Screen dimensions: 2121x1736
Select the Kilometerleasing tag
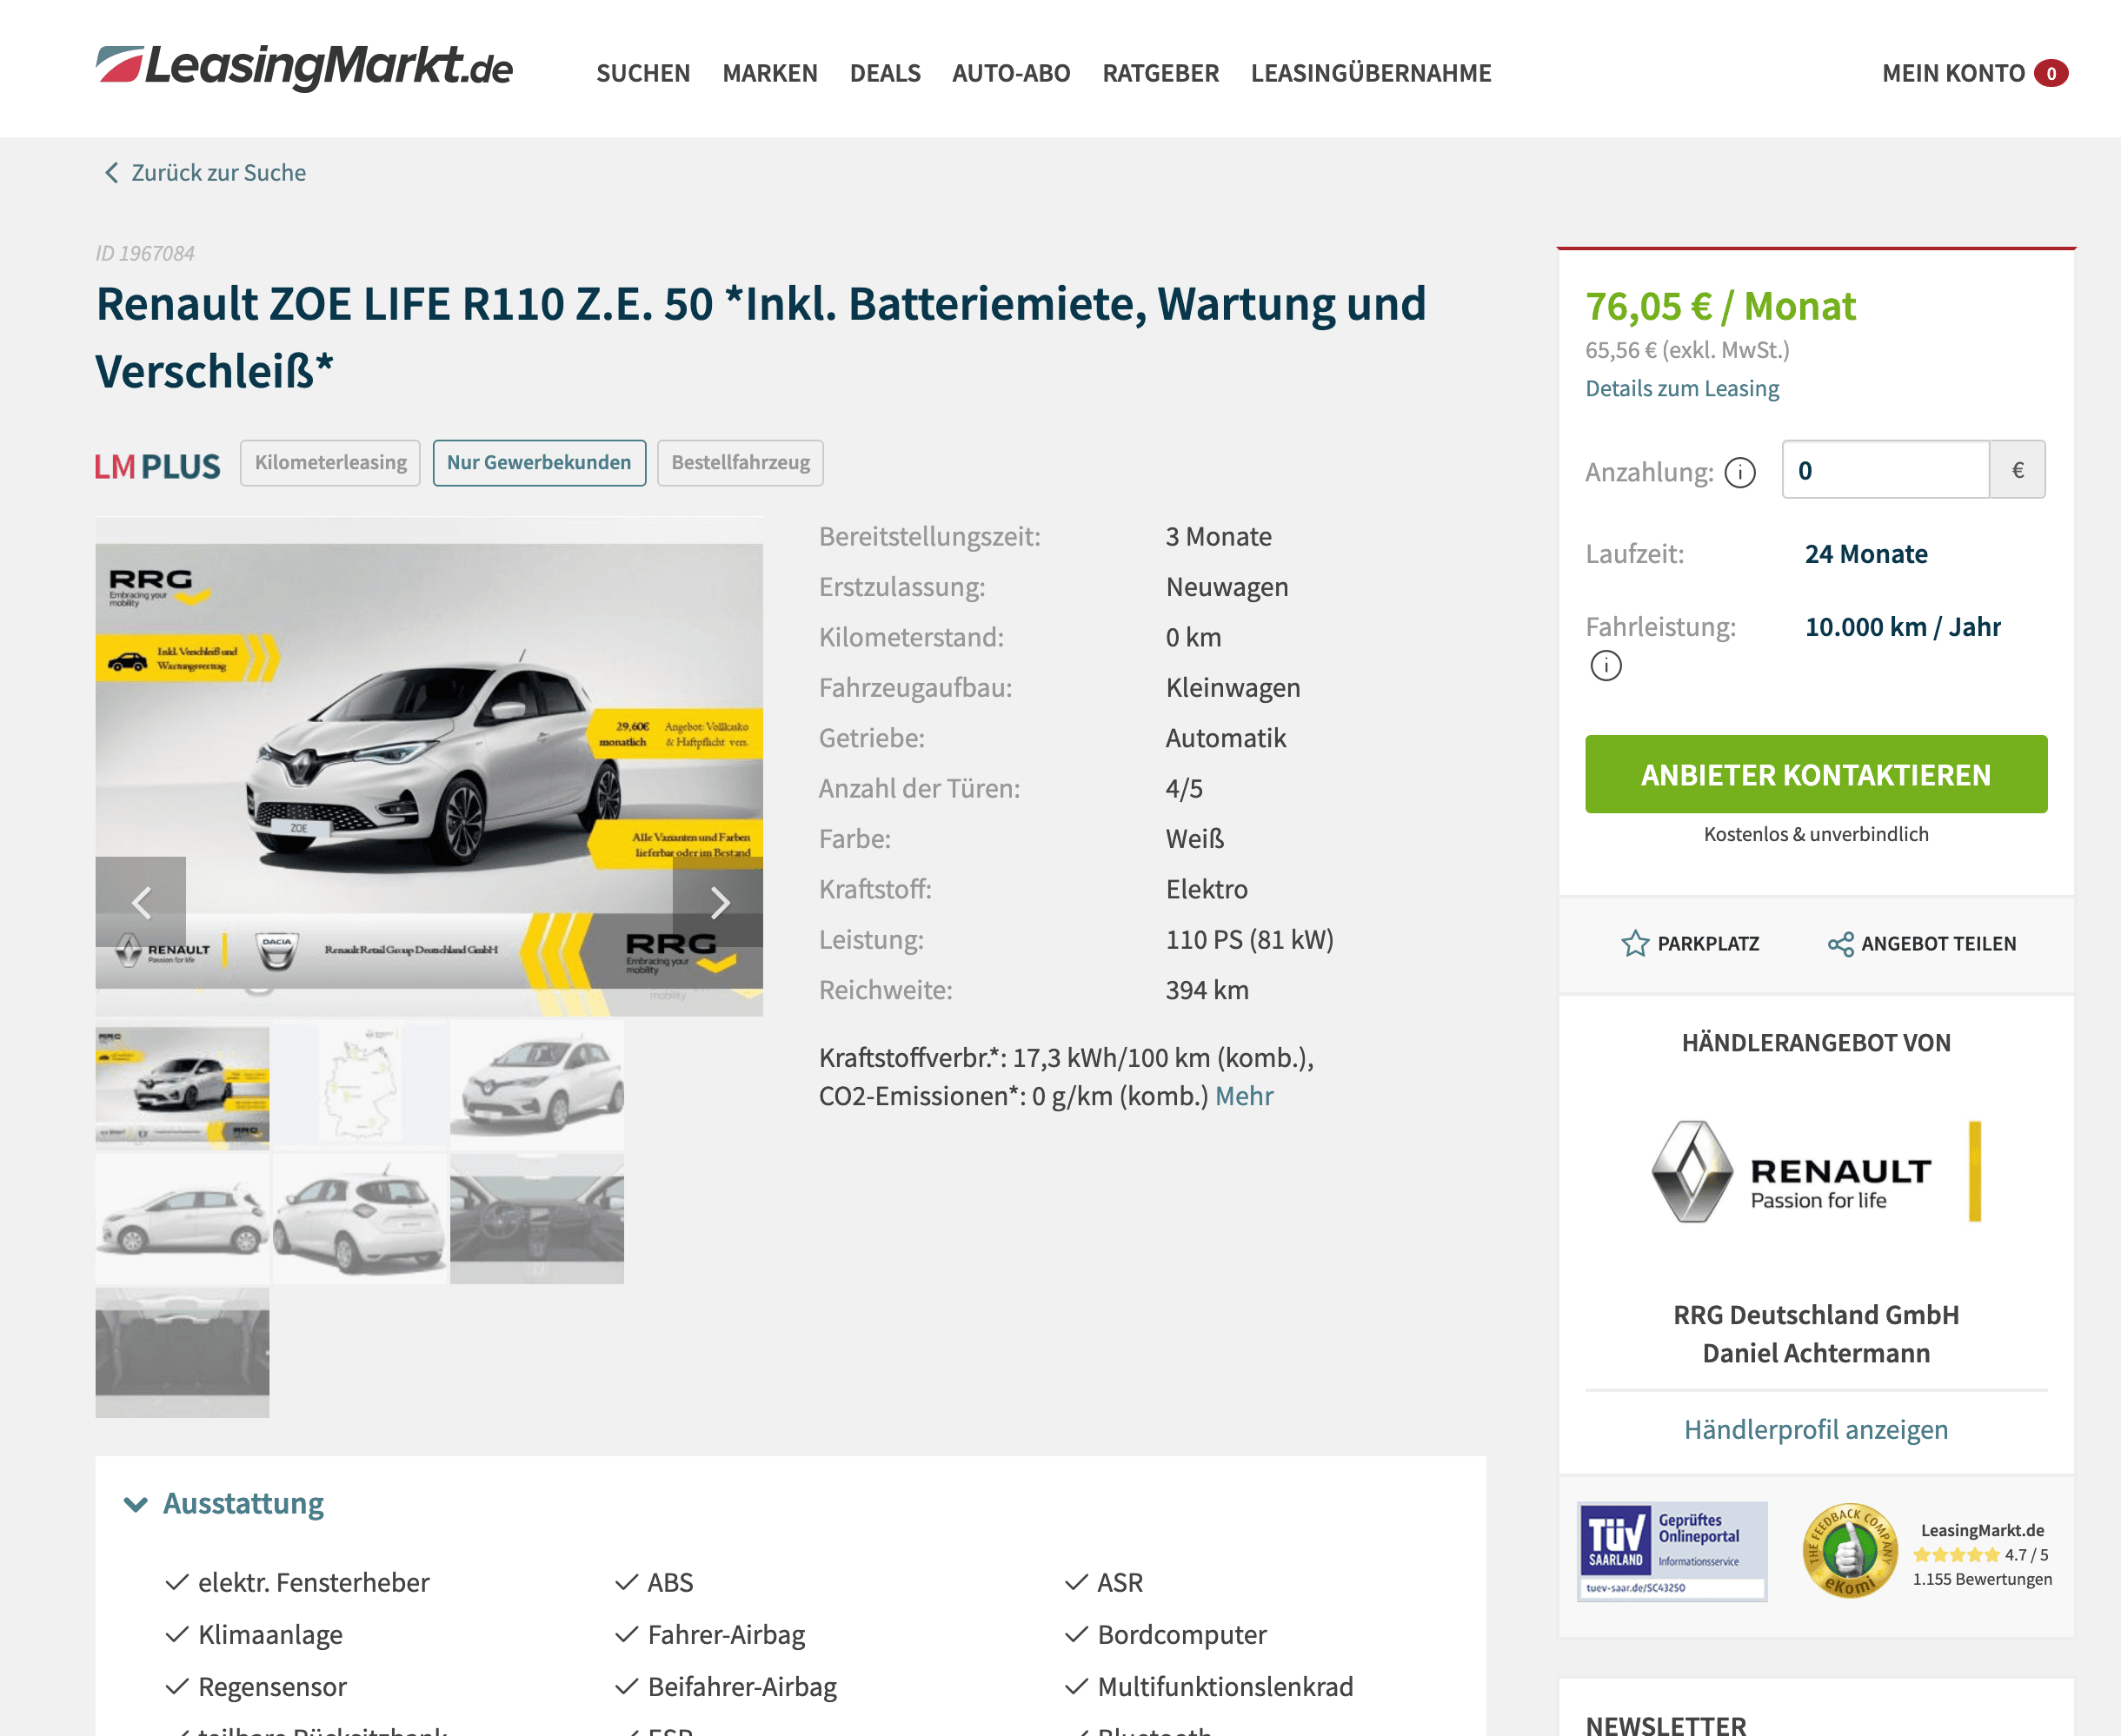pos(330,463)
